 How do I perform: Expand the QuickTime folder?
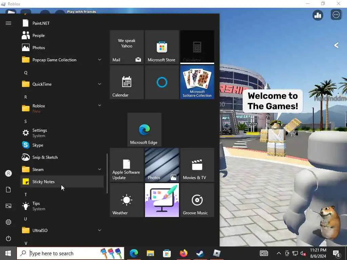(x=62, y=84)
